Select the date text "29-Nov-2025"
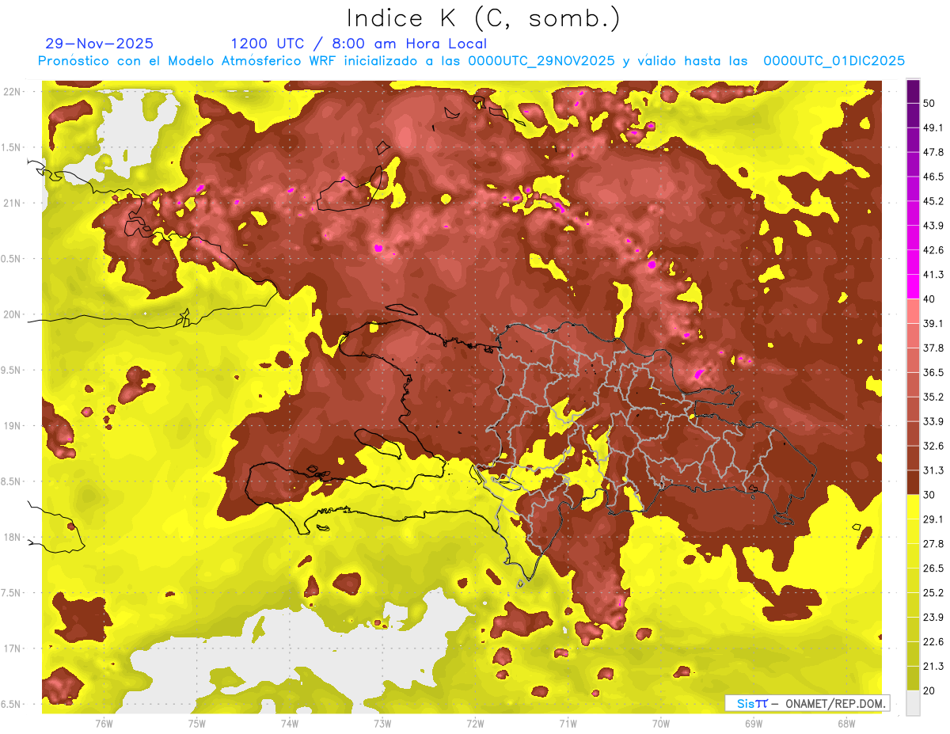The height and width of the screenshot is (734, 950). 100,44
